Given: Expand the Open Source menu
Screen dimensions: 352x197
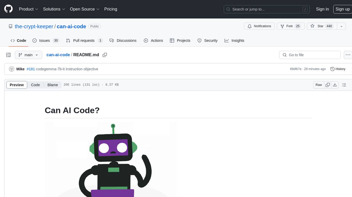Looking at the screenshot, I should coord(85,9).
